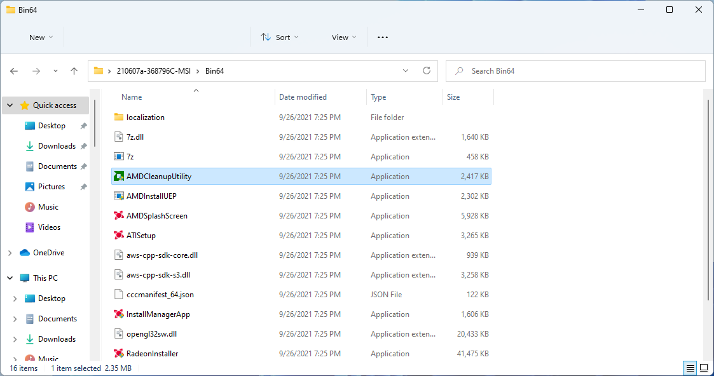The height and width of the screenshot is (376, 714).
Task: Expand the OneDrive tree node
Action: click(x=10, y=253)
